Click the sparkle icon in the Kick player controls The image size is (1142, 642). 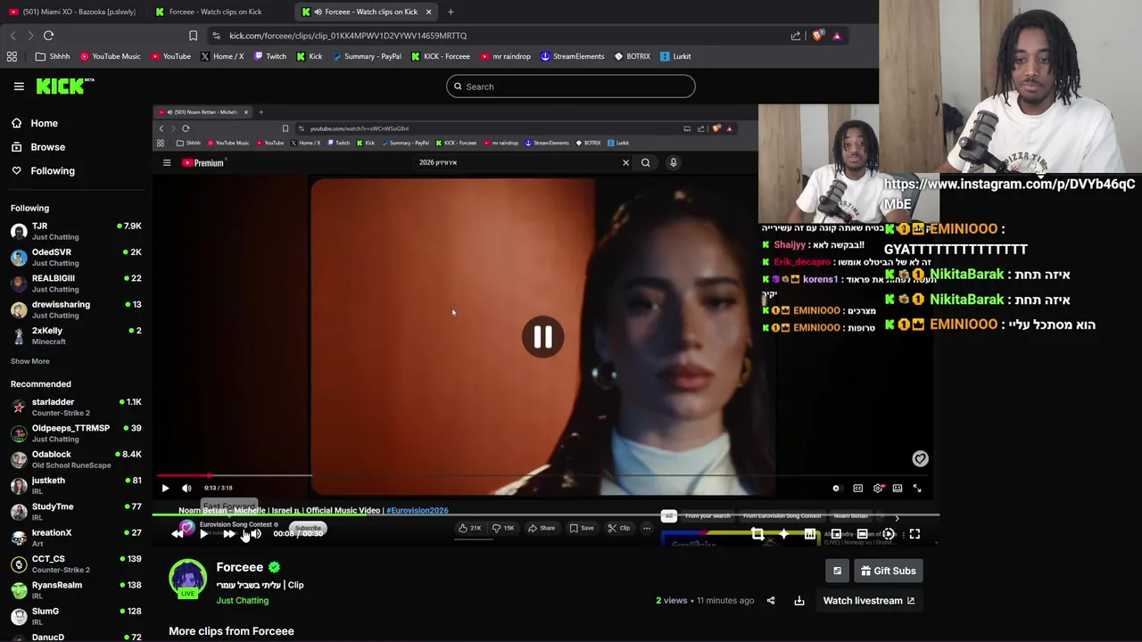click(783, 534)
